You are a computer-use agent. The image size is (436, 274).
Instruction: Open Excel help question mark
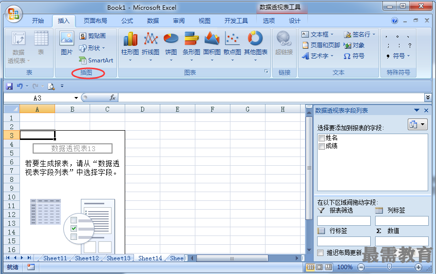[x=394, y=20]
